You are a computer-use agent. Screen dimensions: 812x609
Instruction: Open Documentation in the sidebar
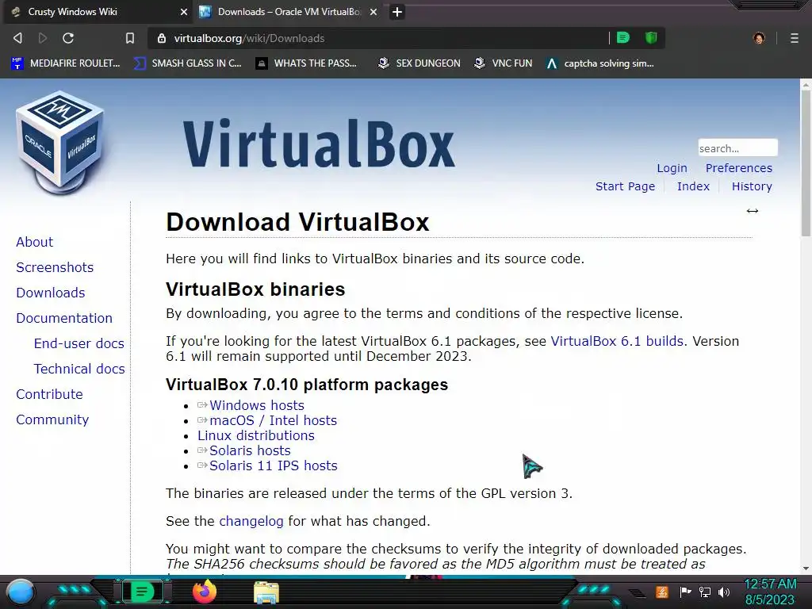[x=63, y=318]
